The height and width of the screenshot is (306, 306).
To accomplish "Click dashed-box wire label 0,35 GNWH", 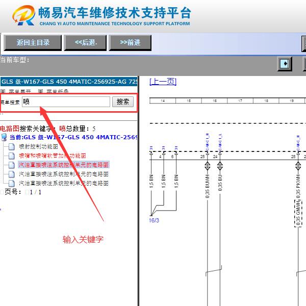I will [298, 214].
